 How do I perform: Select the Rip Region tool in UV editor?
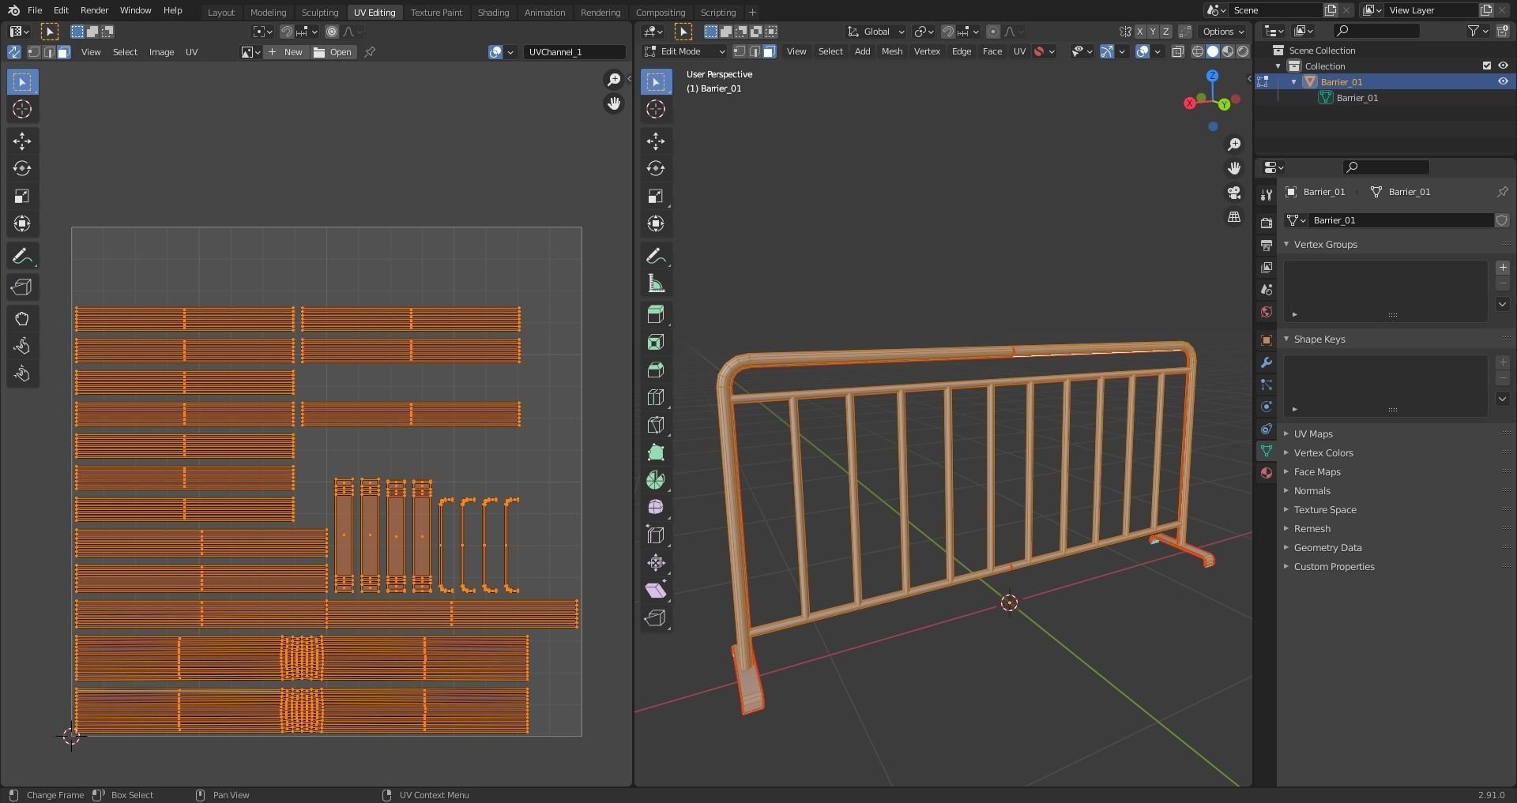[x=22, y=287]
